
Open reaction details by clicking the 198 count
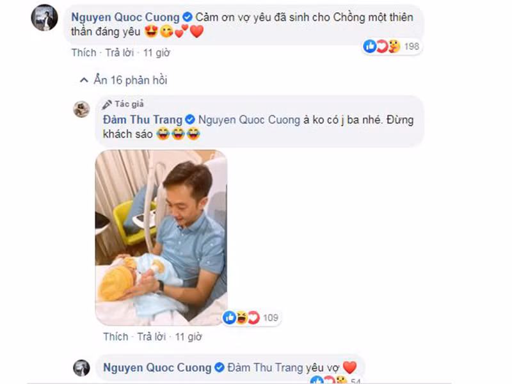click(411, 46)
